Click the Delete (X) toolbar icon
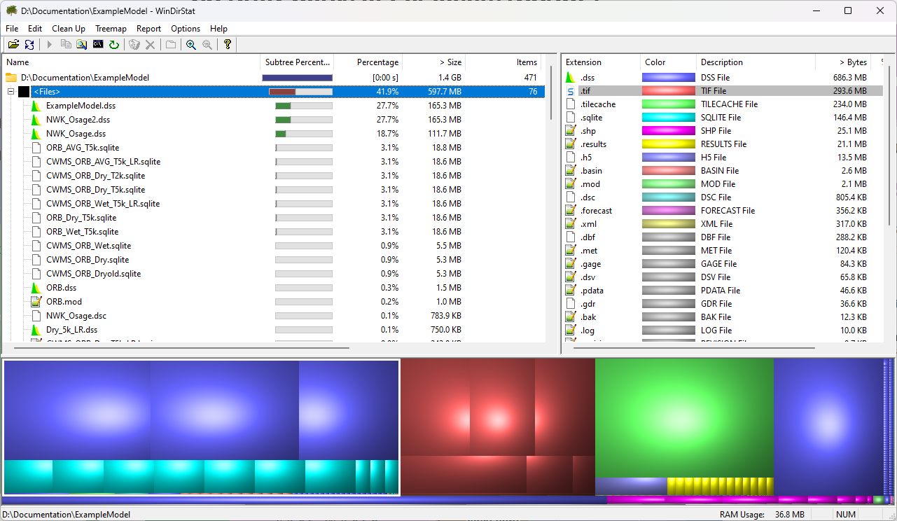Image resolution: width=897 pixels, height=521 pixels. click(x=150, y=45)
